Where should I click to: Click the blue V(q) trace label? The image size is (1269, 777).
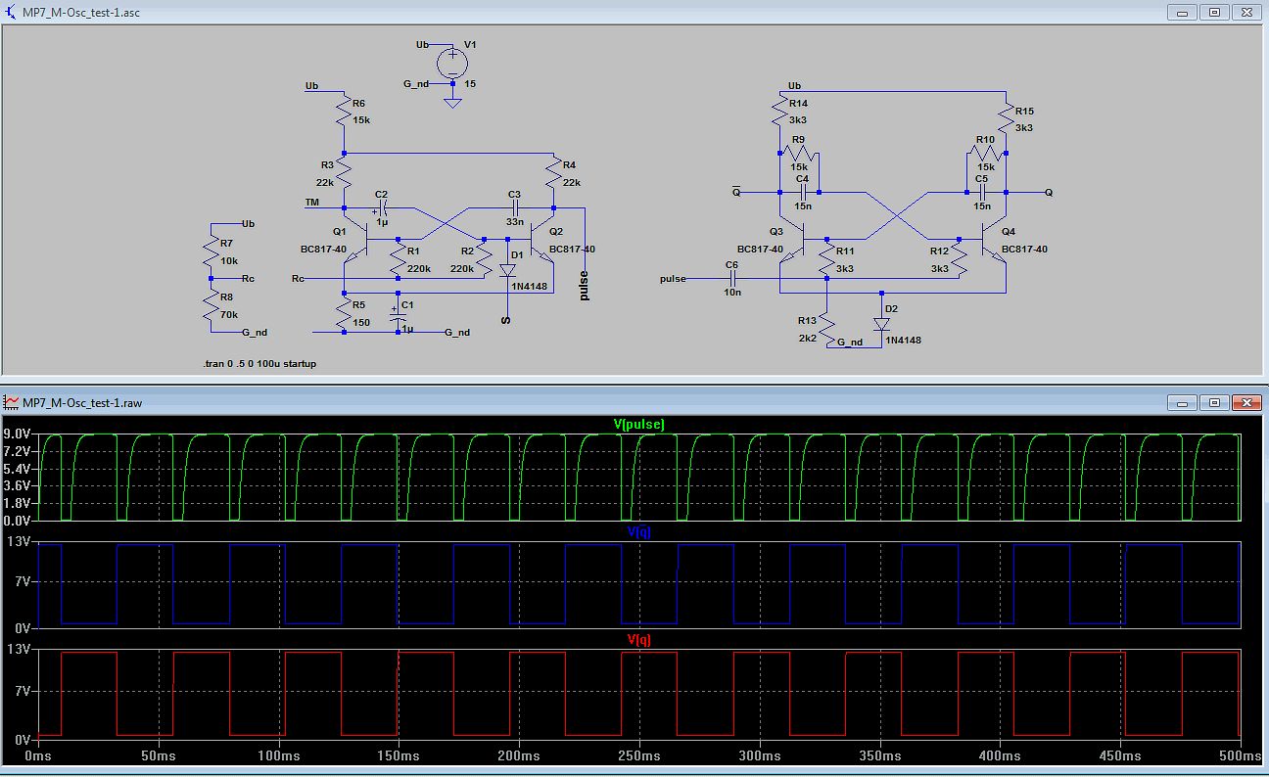tap(638, 532)
